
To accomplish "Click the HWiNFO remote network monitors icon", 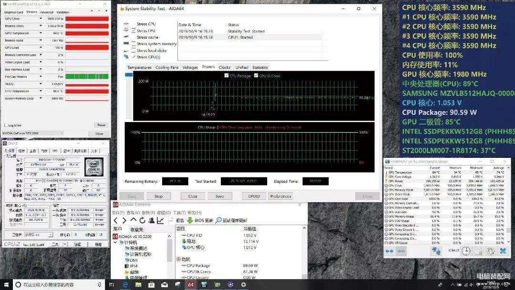I will 436,251.
